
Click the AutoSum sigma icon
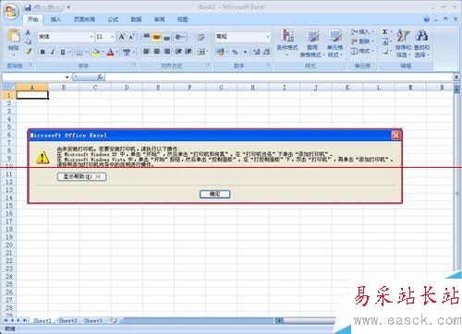385,31
